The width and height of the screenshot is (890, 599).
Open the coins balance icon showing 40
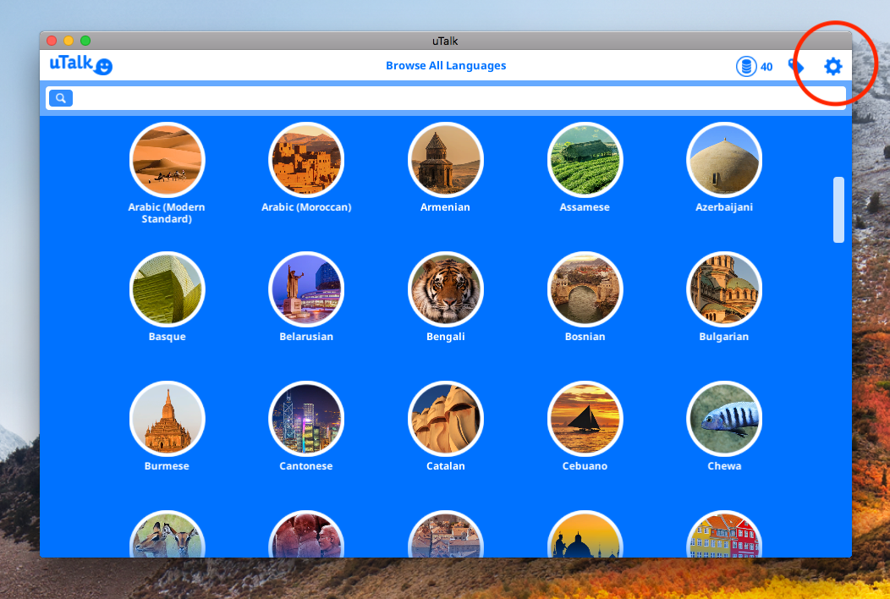point(746,66)
